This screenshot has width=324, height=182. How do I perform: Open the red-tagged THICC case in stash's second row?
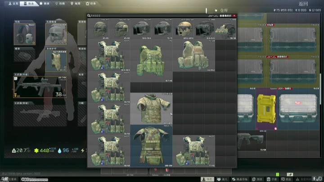[x=293, y=71]
